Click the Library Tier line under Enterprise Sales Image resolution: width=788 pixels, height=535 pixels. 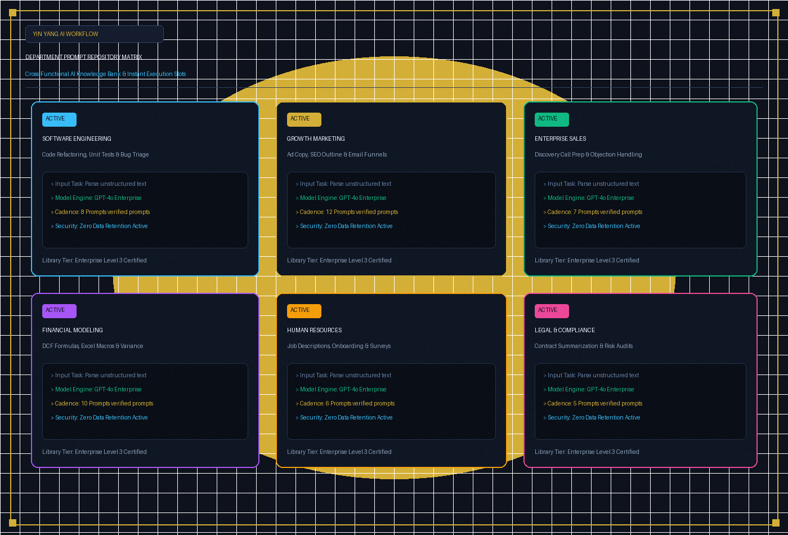[x=587, y=261]
